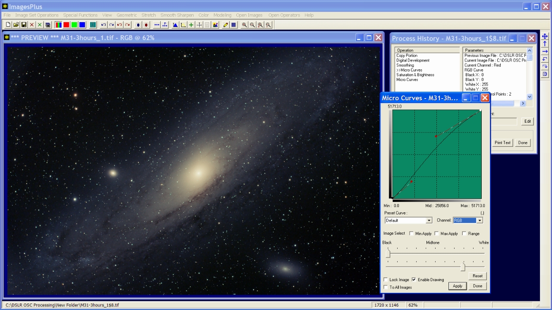Check the To All Images checkbox

pos(386,287)
